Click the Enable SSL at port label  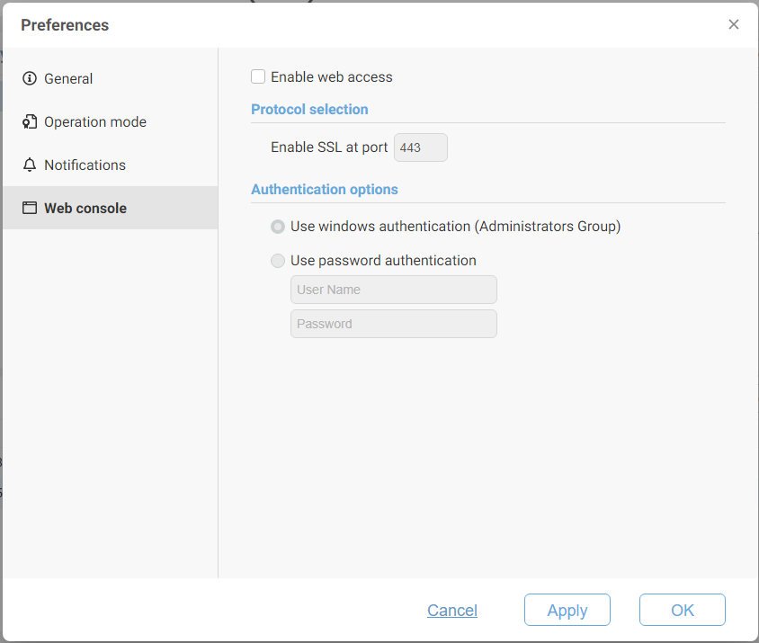pyautogui.click(x=329, y=147)
